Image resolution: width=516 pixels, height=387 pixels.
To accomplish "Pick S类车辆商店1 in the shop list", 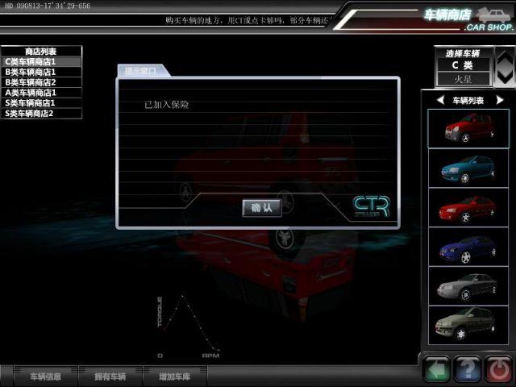I will point(41,103).
